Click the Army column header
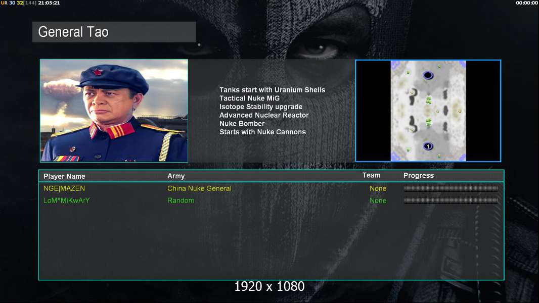The image size is (539, 303). (x=176, y=176)
